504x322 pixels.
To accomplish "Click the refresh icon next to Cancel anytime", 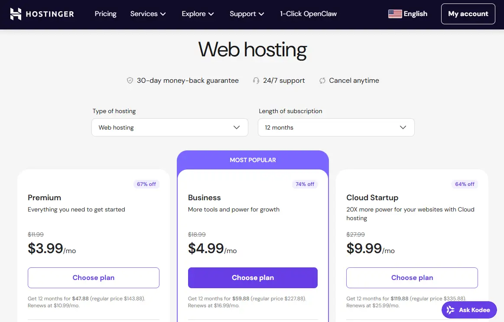I will [x=322, y=80].
